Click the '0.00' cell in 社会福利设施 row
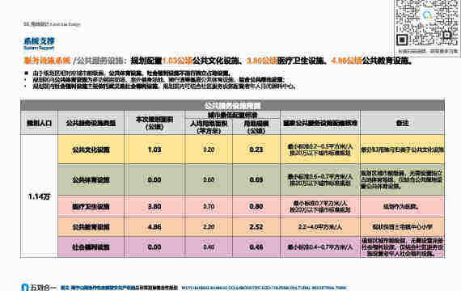Screen dimensions: 461x291 [x=154, y=247]
